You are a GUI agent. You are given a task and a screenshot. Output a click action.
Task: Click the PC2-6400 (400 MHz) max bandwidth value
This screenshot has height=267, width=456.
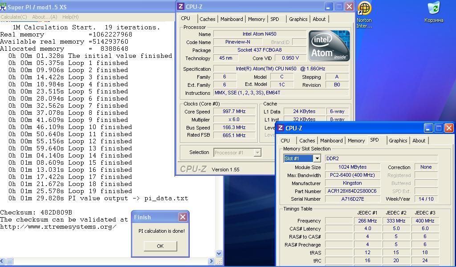[353, 175]
